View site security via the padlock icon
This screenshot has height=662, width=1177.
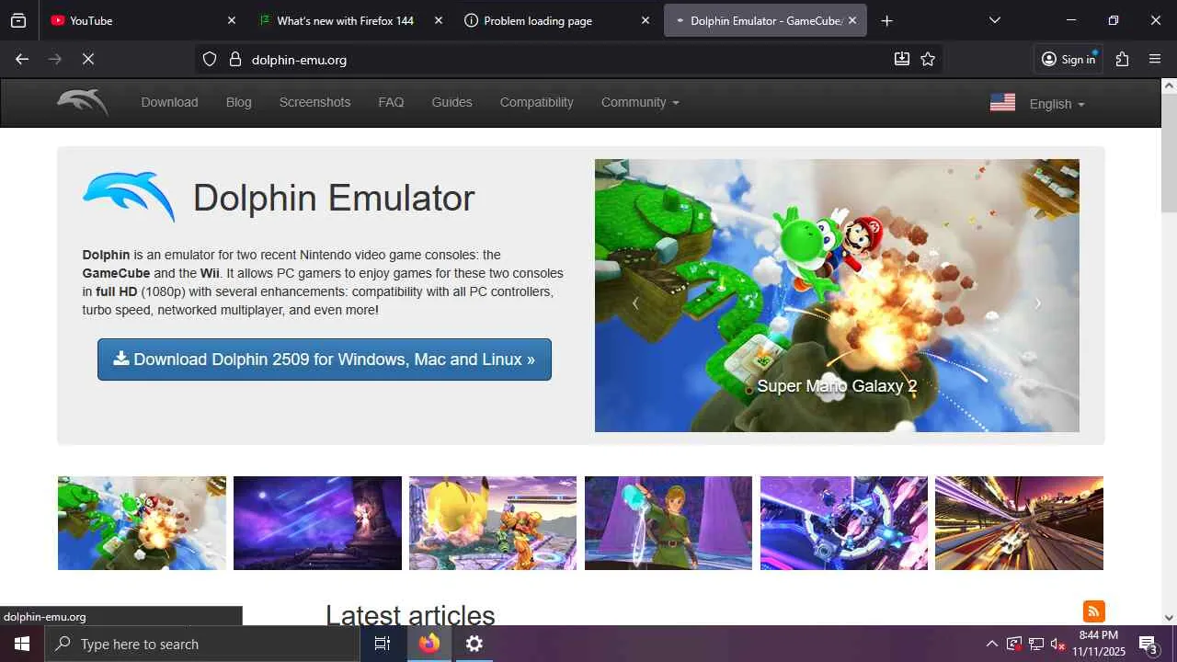pos(234,59)
